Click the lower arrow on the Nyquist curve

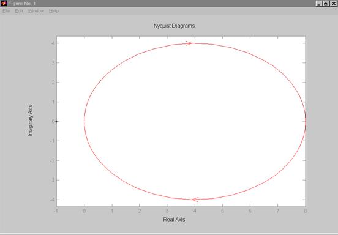click(x=195, y=200)
